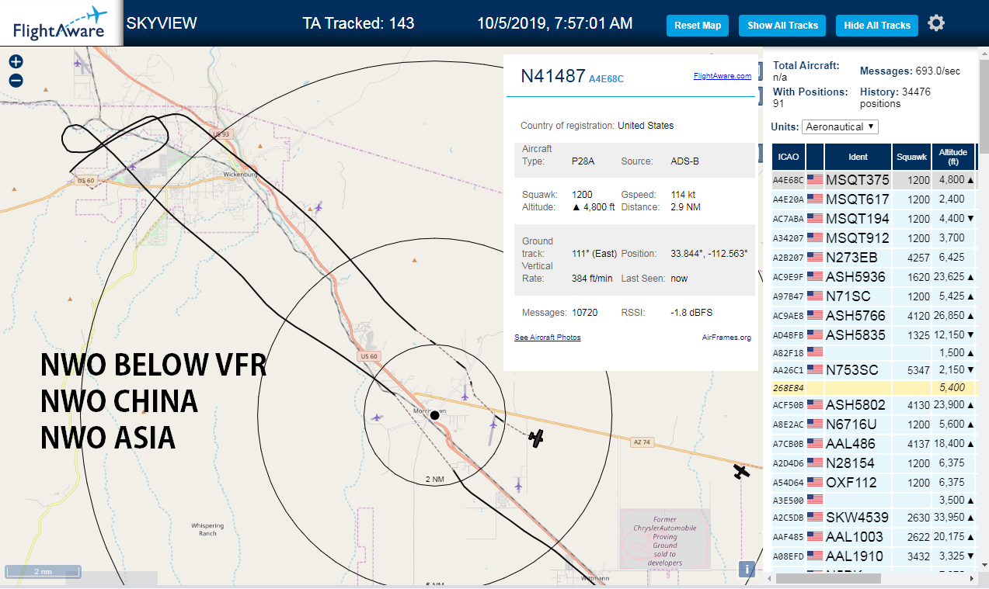Viewport: 989px width, 589px height.
Task: Select the N6716U aircraft row
Action: tap(874, 424)
